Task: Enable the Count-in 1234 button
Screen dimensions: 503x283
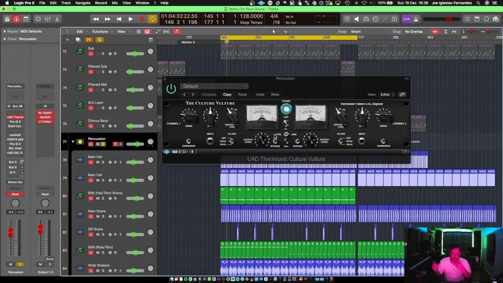Action: [406, 19]
